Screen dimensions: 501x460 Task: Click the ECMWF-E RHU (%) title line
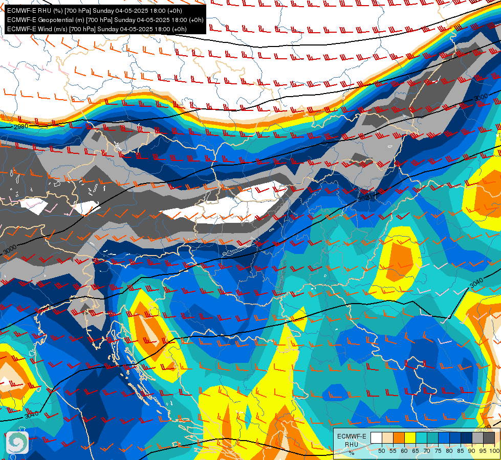[95, 11]
